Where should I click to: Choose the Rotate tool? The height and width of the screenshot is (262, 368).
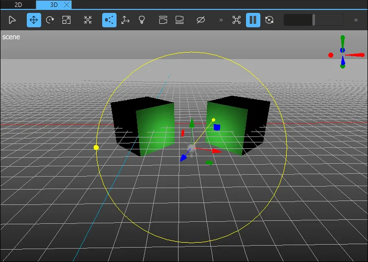[x=50, y=20]
